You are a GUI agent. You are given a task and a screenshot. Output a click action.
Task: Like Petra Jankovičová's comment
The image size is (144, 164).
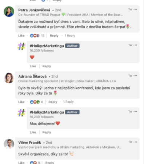tap(21, 36)
